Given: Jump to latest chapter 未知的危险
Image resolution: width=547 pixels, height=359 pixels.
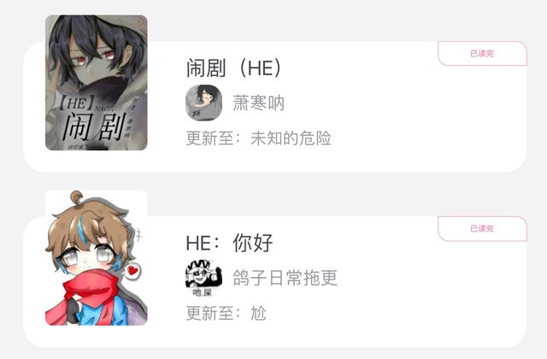Looking at the screenshot, I should click(291, 138).
